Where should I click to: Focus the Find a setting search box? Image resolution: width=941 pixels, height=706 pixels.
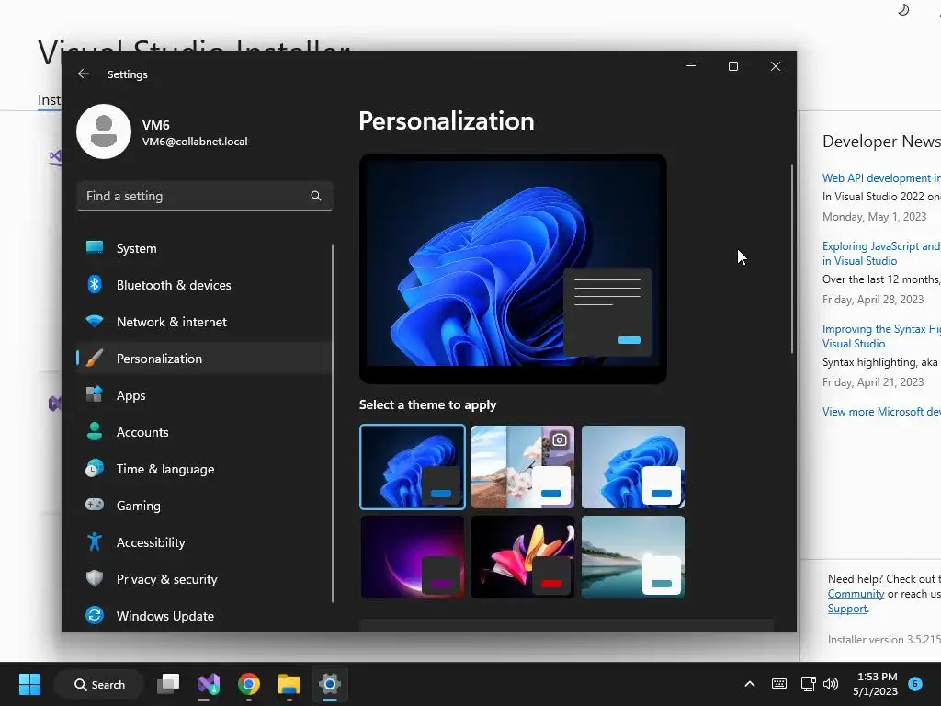[x=205, y=196]
